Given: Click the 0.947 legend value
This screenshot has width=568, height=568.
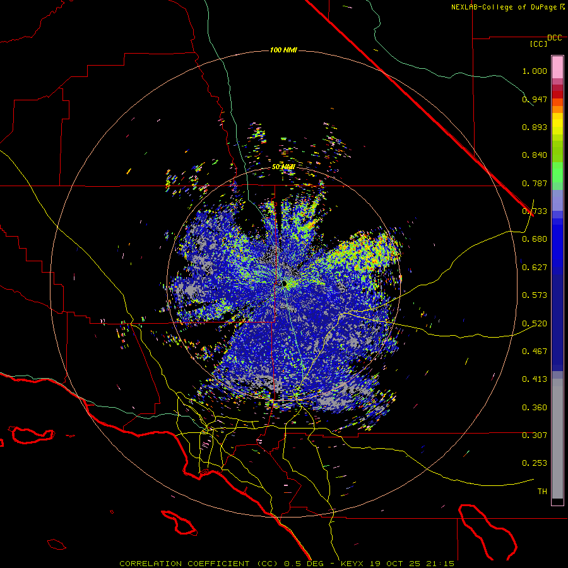Looking at the screenshot, I should pyautogui.click(x=535, y=99).
